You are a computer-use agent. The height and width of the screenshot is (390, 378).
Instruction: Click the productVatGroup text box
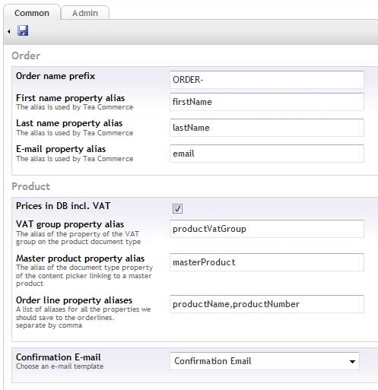(267, 229)
